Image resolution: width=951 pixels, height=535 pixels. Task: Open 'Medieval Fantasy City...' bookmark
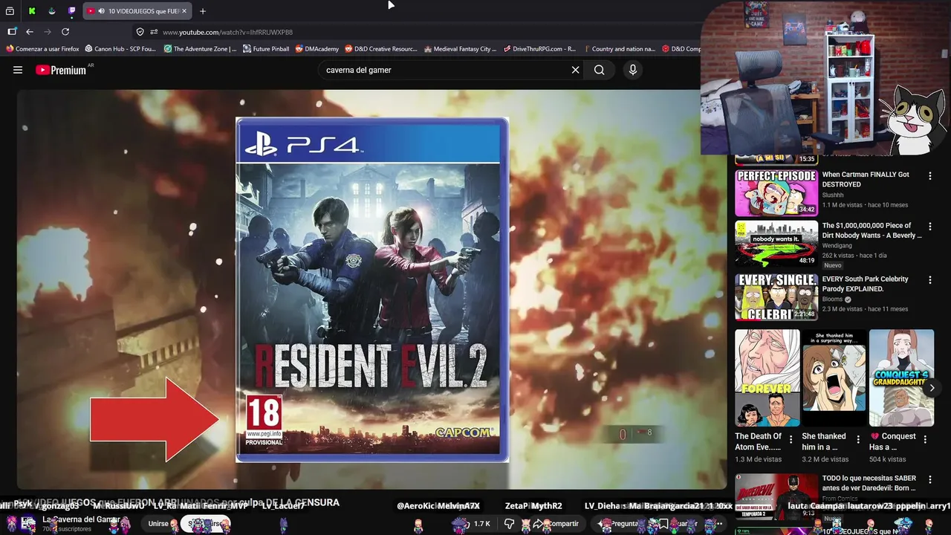coord(461,49)
